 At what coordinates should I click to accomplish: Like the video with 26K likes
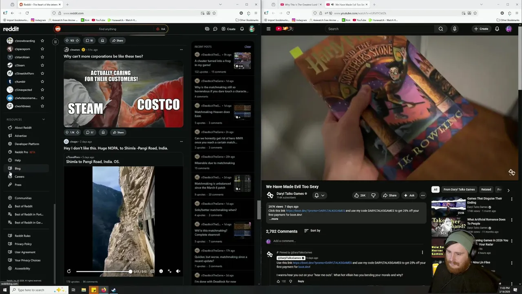[x=360, y=196]
